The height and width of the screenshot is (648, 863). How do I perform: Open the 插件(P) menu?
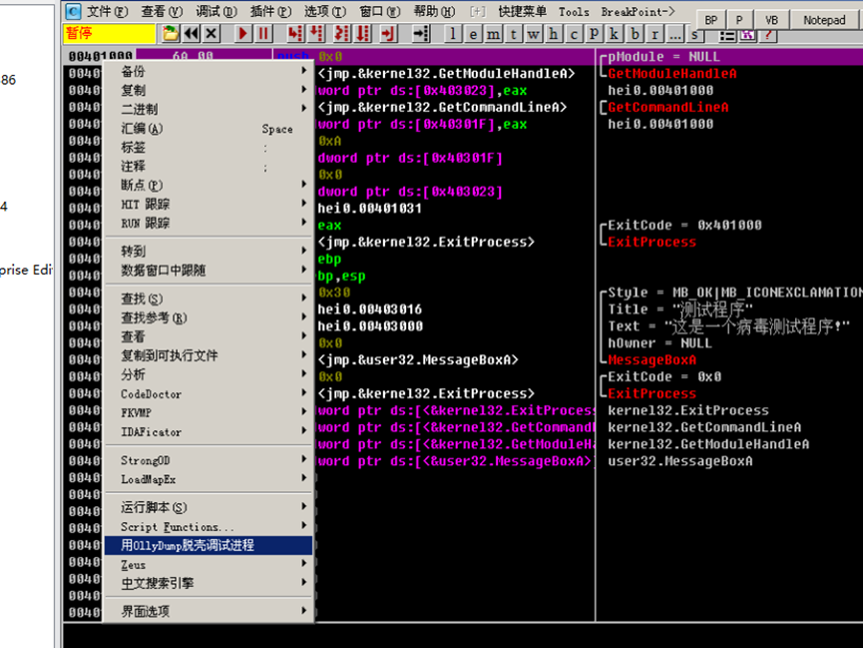click(x=270, y=11)
